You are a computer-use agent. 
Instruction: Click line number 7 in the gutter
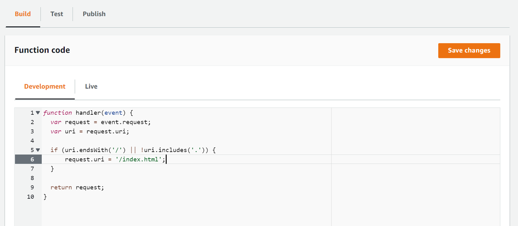coord(32,169)
